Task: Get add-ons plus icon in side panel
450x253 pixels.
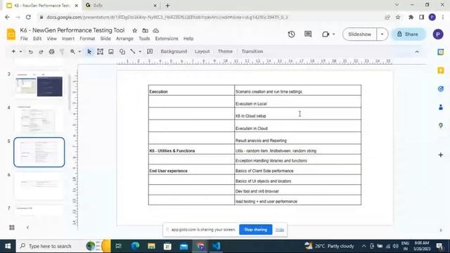Action: [x=441, y=155]
